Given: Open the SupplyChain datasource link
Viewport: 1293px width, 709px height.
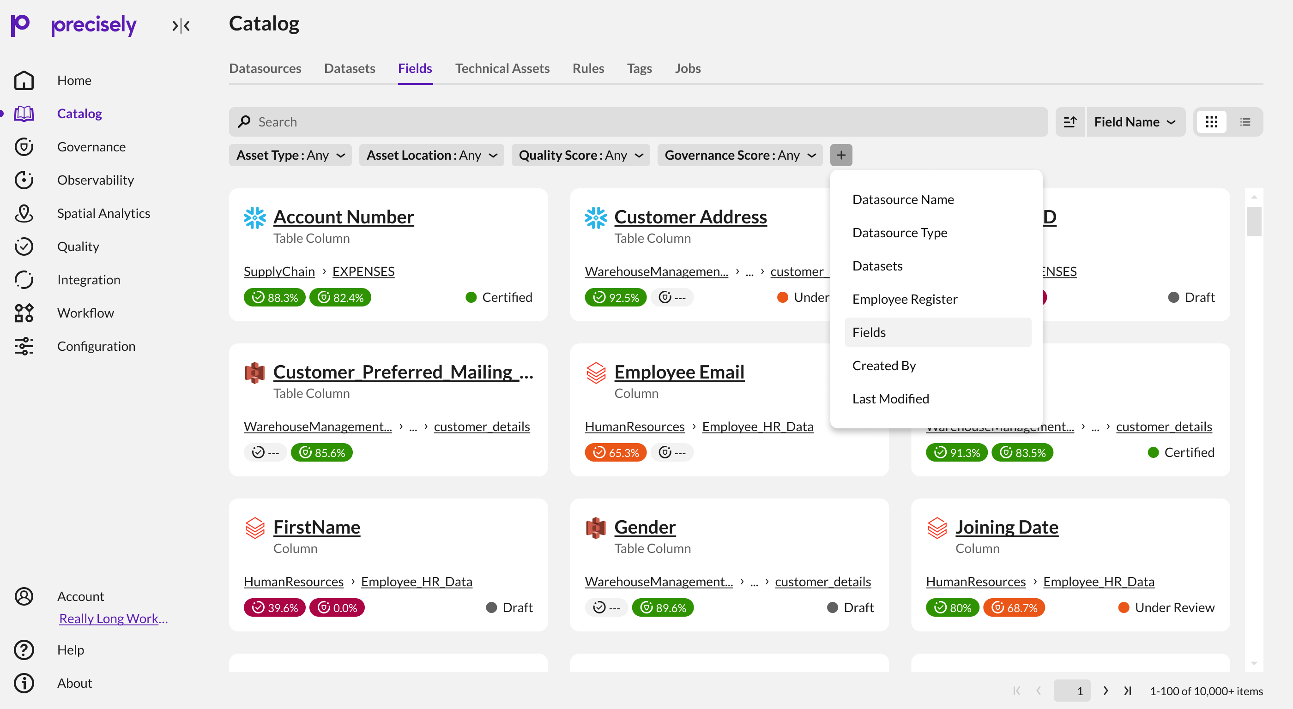Looking at the screenshot, I should pos(279,271).
